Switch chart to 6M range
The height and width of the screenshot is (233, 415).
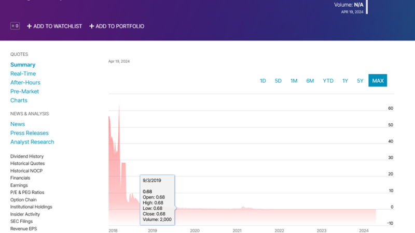(310, 81)
